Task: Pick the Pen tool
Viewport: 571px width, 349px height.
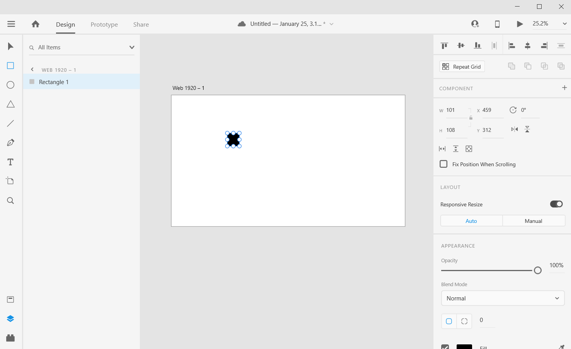Action: [10, 143]
